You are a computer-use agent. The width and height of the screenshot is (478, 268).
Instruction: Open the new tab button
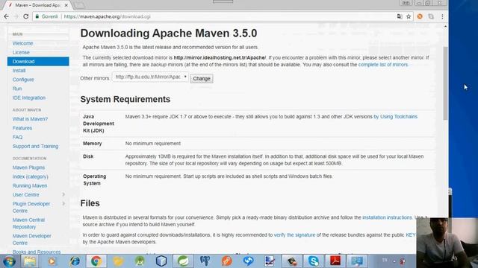point(80,5)
